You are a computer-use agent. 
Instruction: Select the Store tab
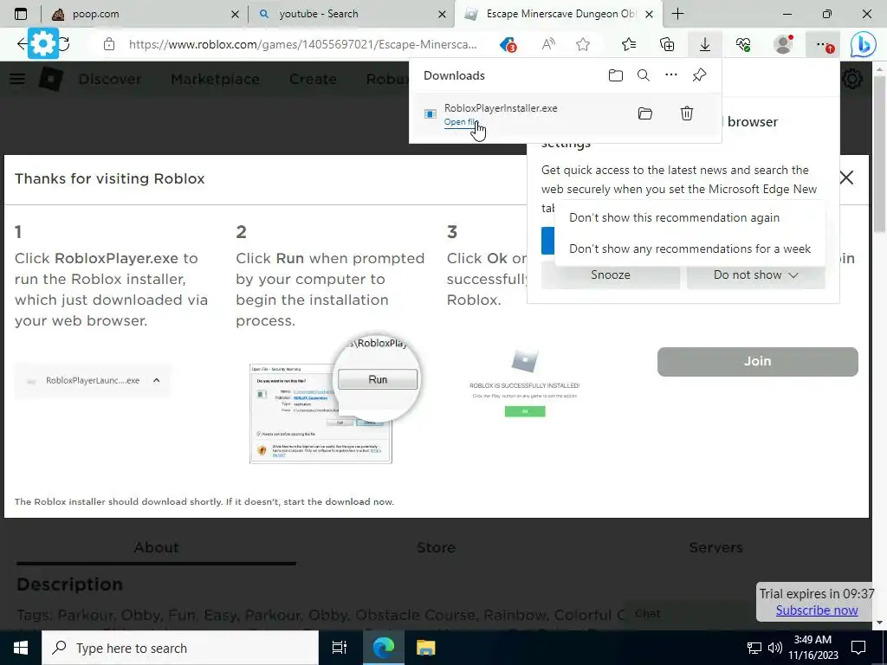436,547
